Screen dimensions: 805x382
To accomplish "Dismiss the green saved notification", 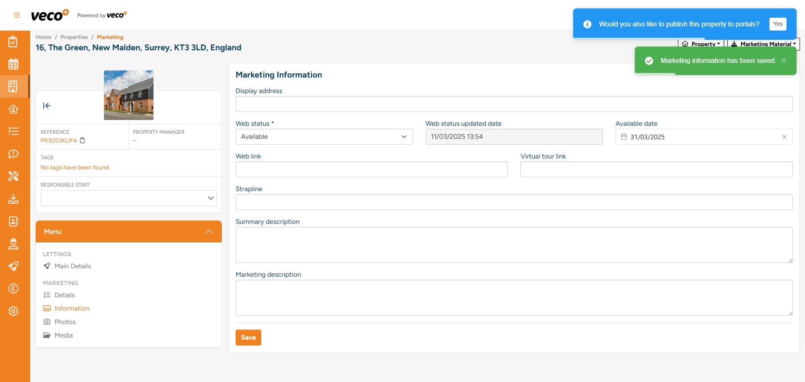I will pos(784,60).
